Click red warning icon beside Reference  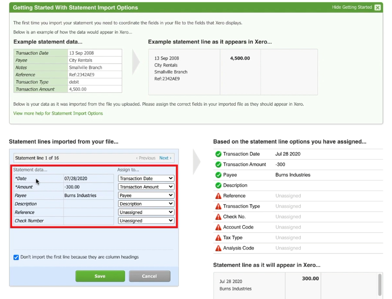tap(218, 196)
